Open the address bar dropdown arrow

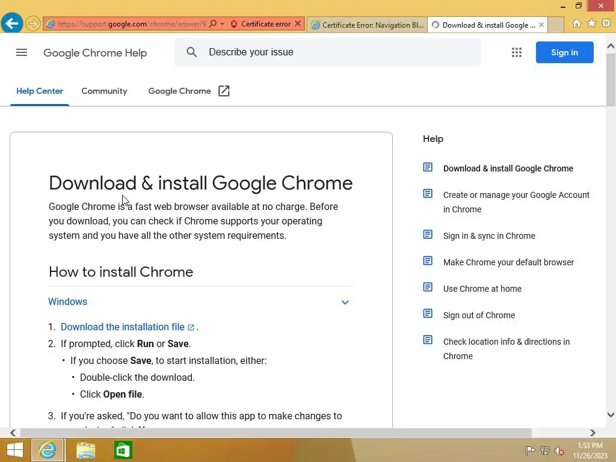point(223,24)
